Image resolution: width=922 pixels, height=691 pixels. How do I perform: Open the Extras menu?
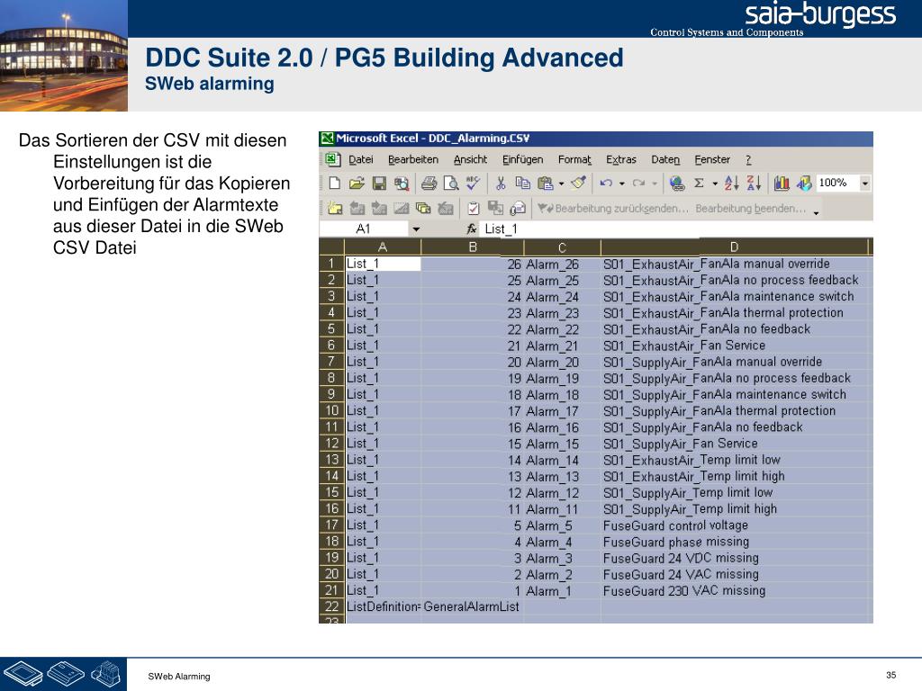click(x=621, y=159)
